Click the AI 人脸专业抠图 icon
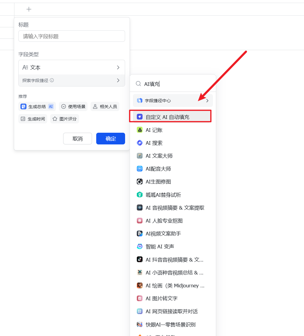The height and width of the screenshot is (336, 304). click(140, 220)
